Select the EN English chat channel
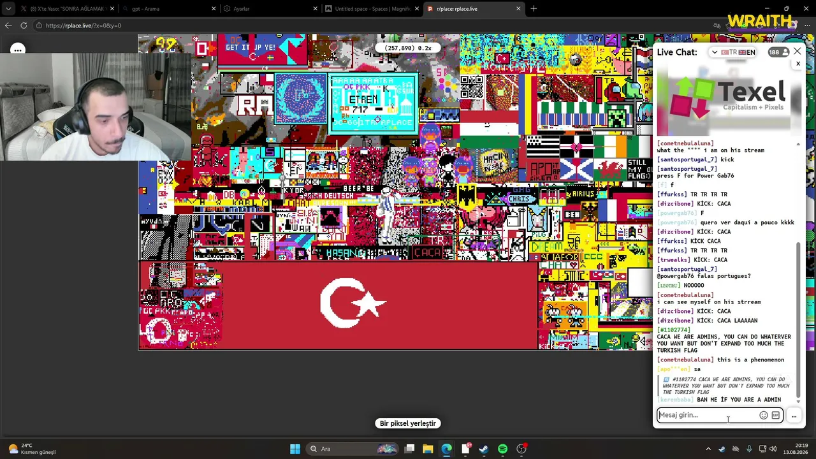This screenshot has width=816, height=459. [747, 52]
